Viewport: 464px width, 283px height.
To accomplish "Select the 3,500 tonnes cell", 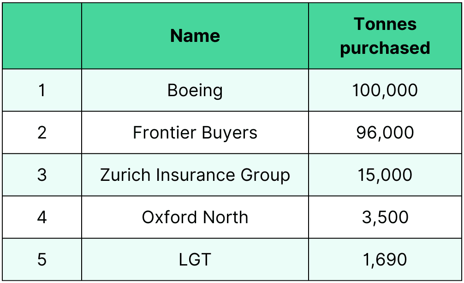I will pyautogui.click(x=385, y=217).
